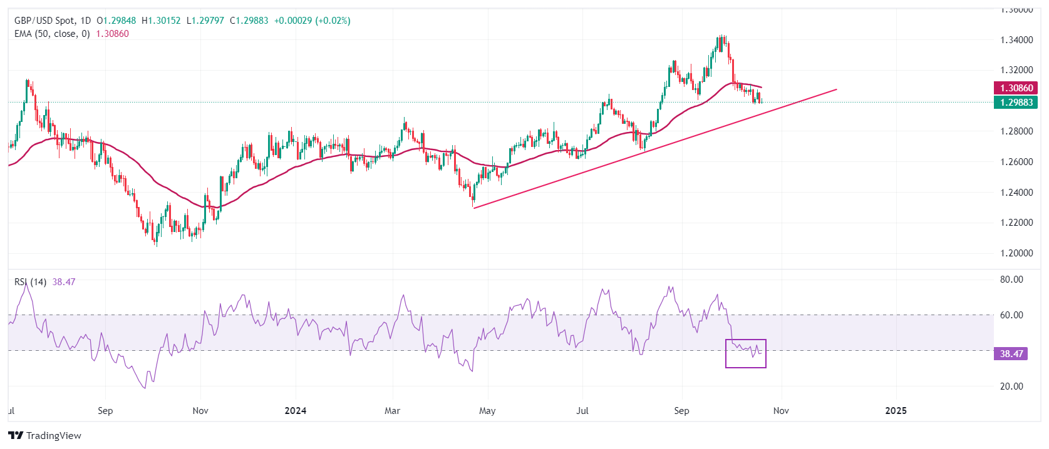Click the TradingView logo icon
The width and height of the screenshot is (1049, 449).
[16, 435]
